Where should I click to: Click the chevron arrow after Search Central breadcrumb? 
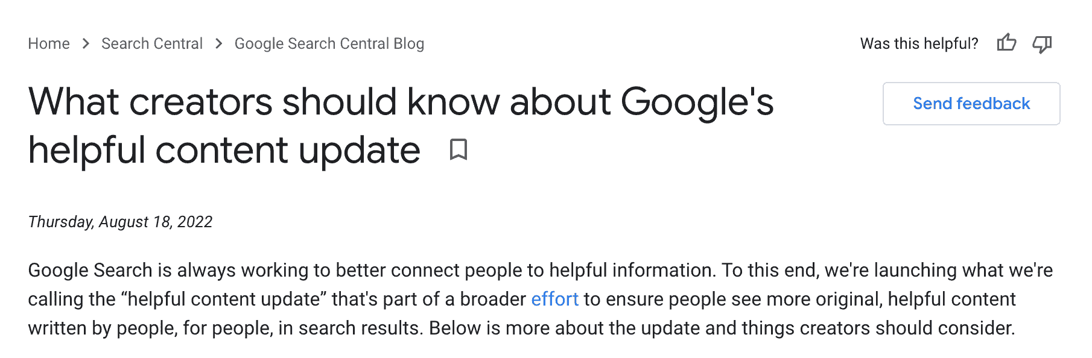click(219, 43)
